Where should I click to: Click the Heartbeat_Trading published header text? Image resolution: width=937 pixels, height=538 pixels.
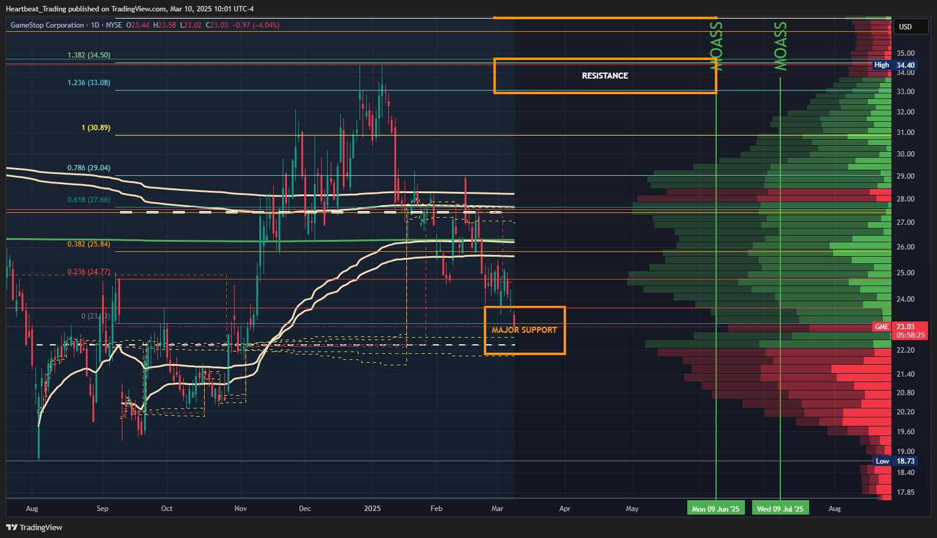130,8
